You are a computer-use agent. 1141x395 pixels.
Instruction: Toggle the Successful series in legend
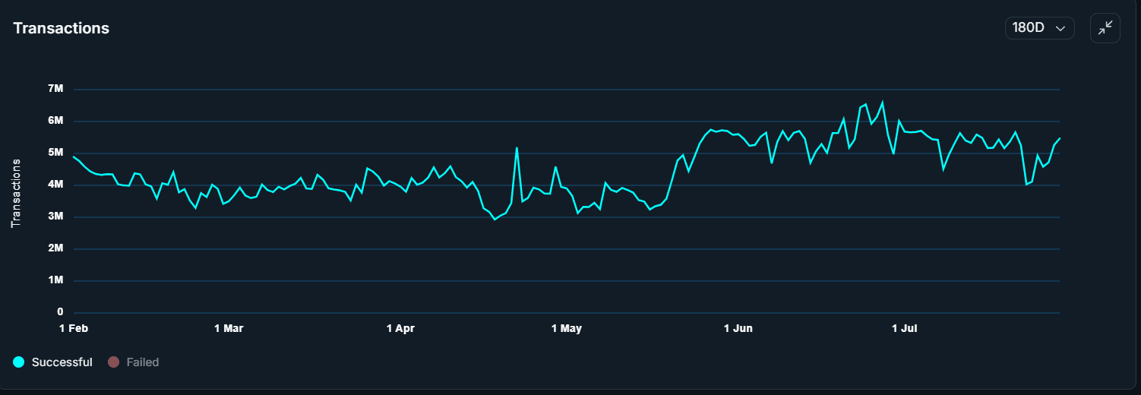62,362
